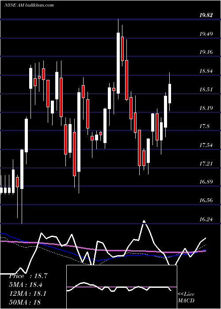Click the 5MA : 18.4 readout
The width and height of the screenshot is (221, 309).
tap(26, 285)
